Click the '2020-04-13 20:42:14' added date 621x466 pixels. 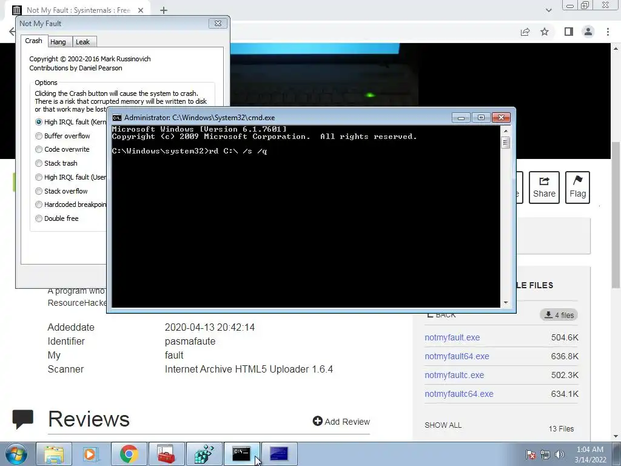click(209, 327)
